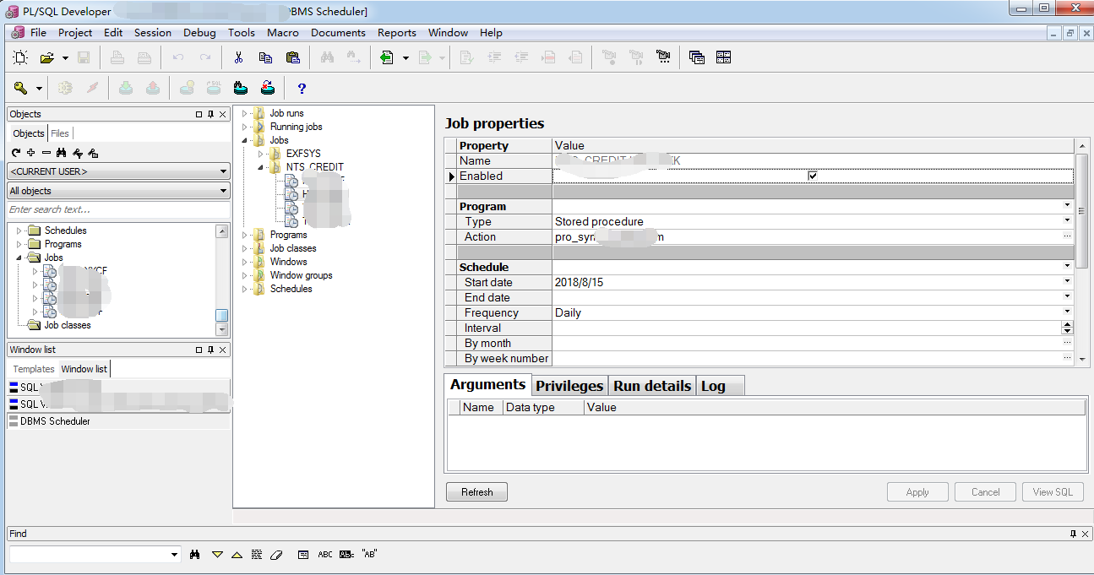Open the File menu
Image resolution: width=1094 pixels, height=575 pixels.
tap(38, 33)
